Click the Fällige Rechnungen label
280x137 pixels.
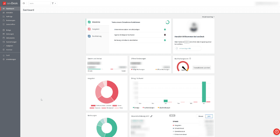(138, 69)
